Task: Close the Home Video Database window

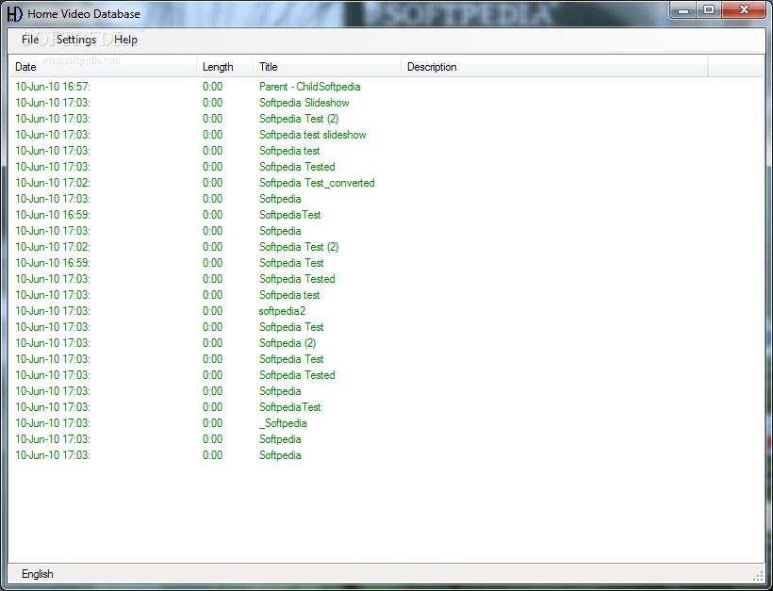Action: (744, 9)
